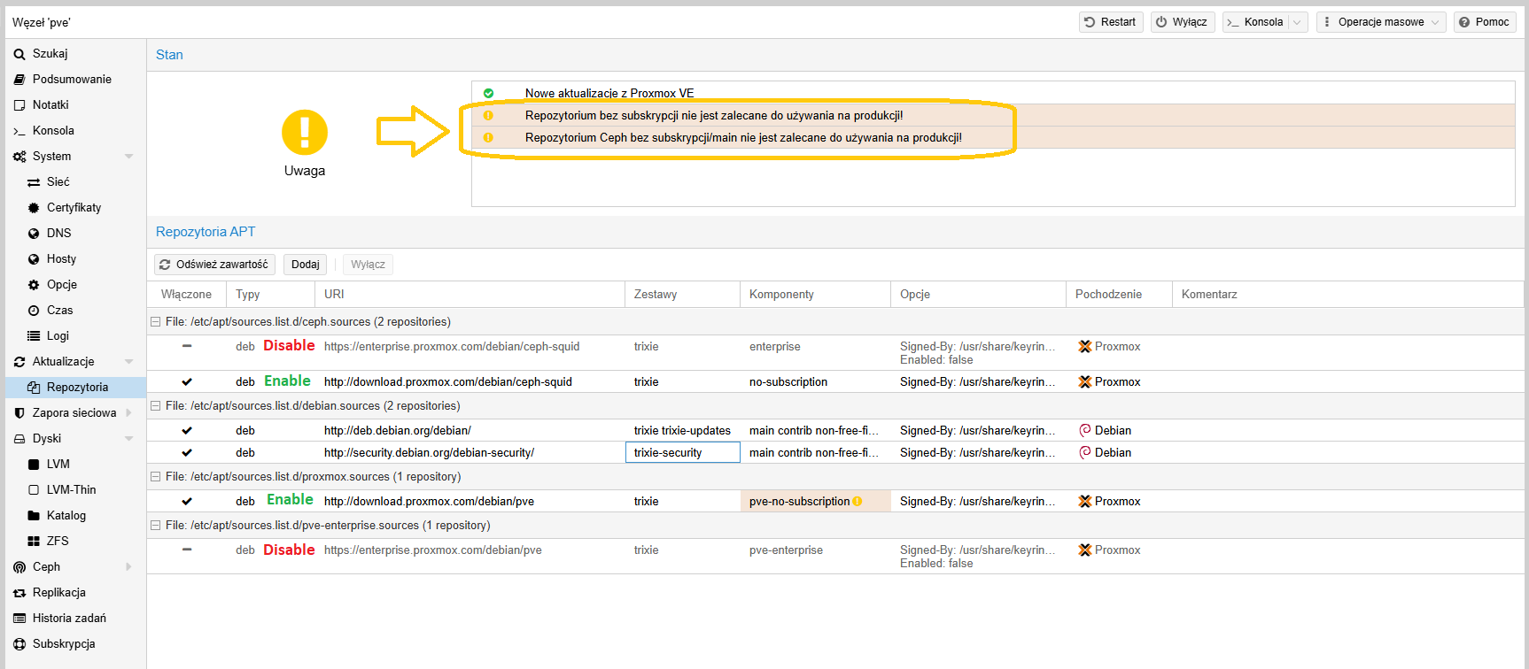Click the Szukaj magnifier icon in sidebar

click(x=19, y=54)
